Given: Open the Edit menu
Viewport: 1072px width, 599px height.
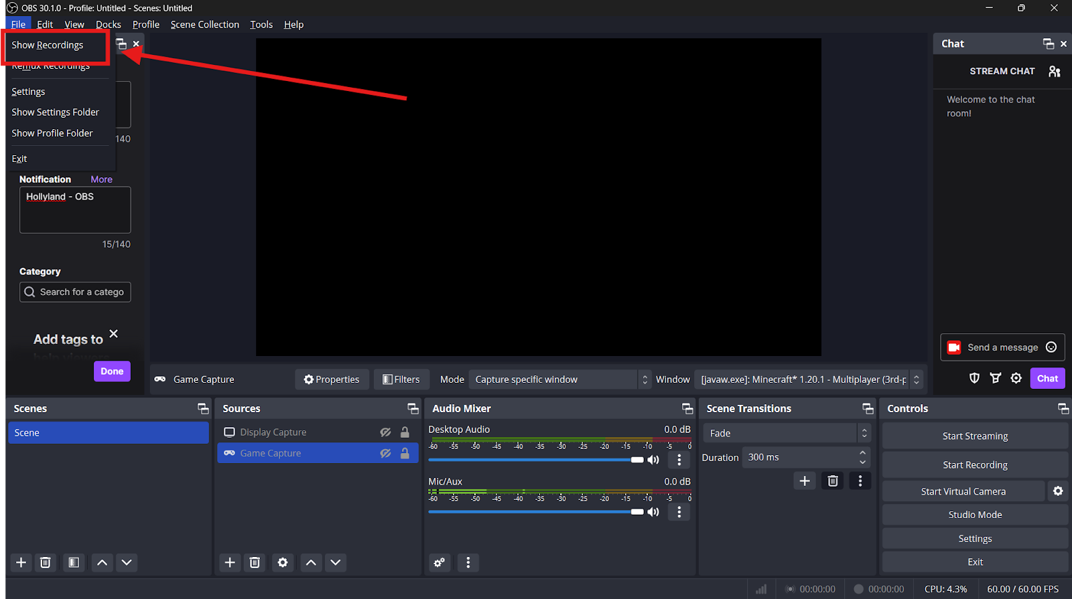Looking at the screenshot, I should [45, 24].
